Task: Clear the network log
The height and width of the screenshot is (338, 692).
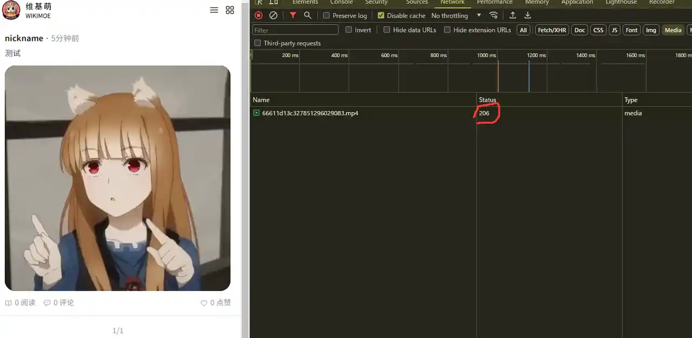Action: coord(274,16)
